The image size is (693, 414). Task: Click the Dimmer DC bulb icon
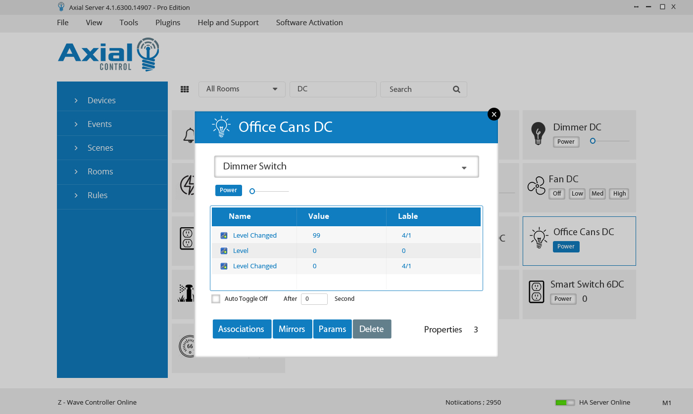[x=538, y=134]
